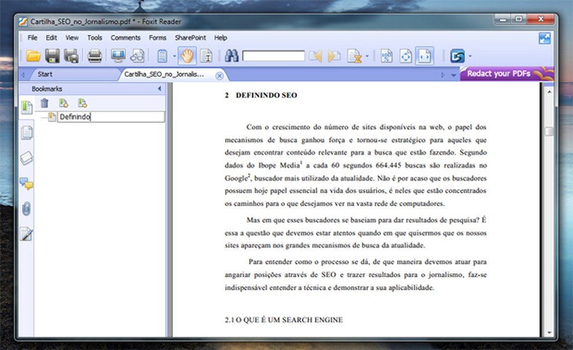Click the Redact your PDFs banner

coord(507,74)
